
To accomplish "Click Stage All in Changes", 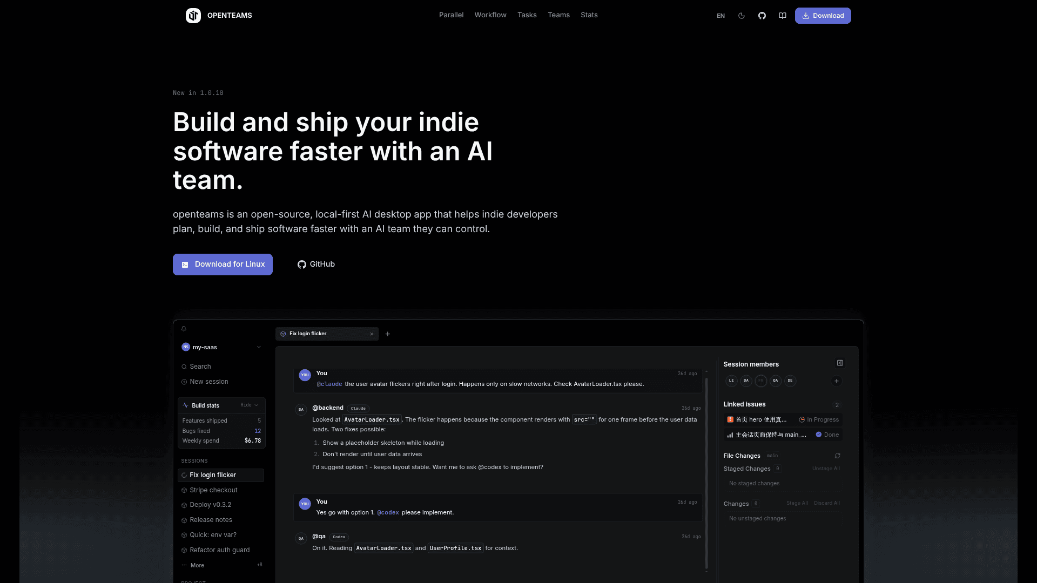I will [x=797, y=503].
